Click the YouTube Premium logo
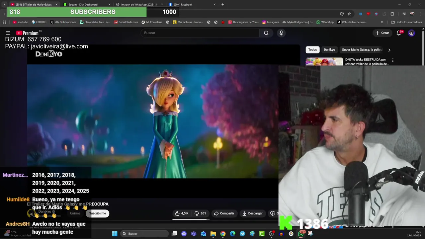Viewport: 425px width, 239px height. point(27,33)
